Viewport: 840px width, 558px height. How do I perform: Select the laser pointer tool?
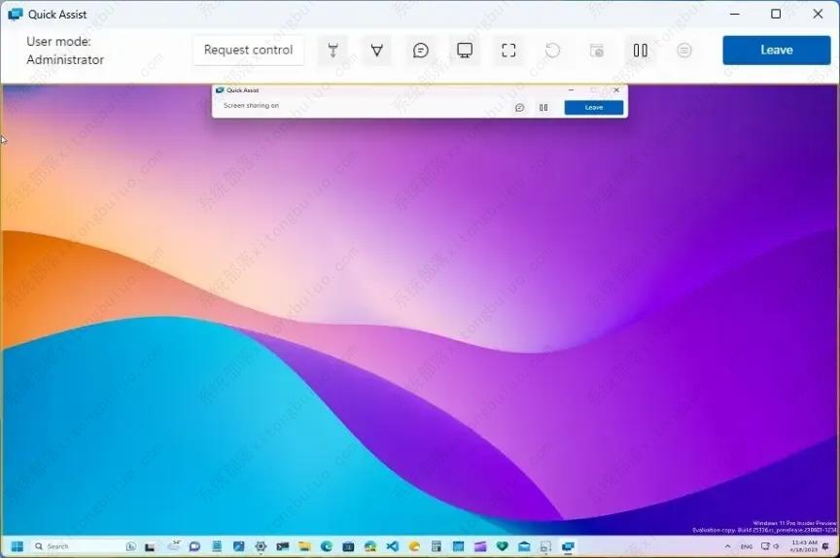pos(332,51)
